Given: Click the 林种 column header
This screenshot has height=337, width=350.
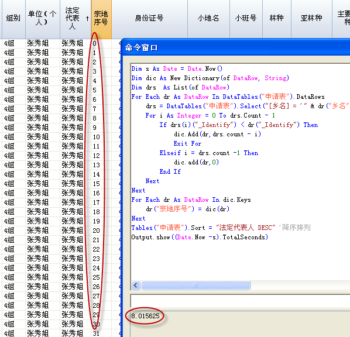Looking at the screenshot, I should coord(277,19).
